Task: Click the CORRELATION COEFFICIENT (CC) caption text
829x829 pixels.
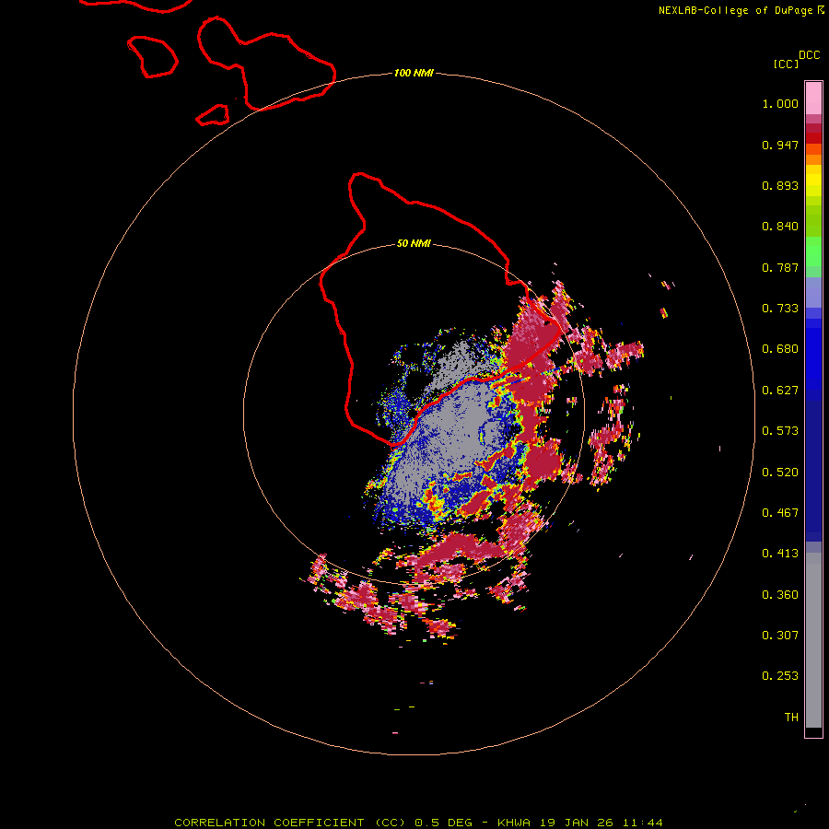Action: [x=290, y=823]
